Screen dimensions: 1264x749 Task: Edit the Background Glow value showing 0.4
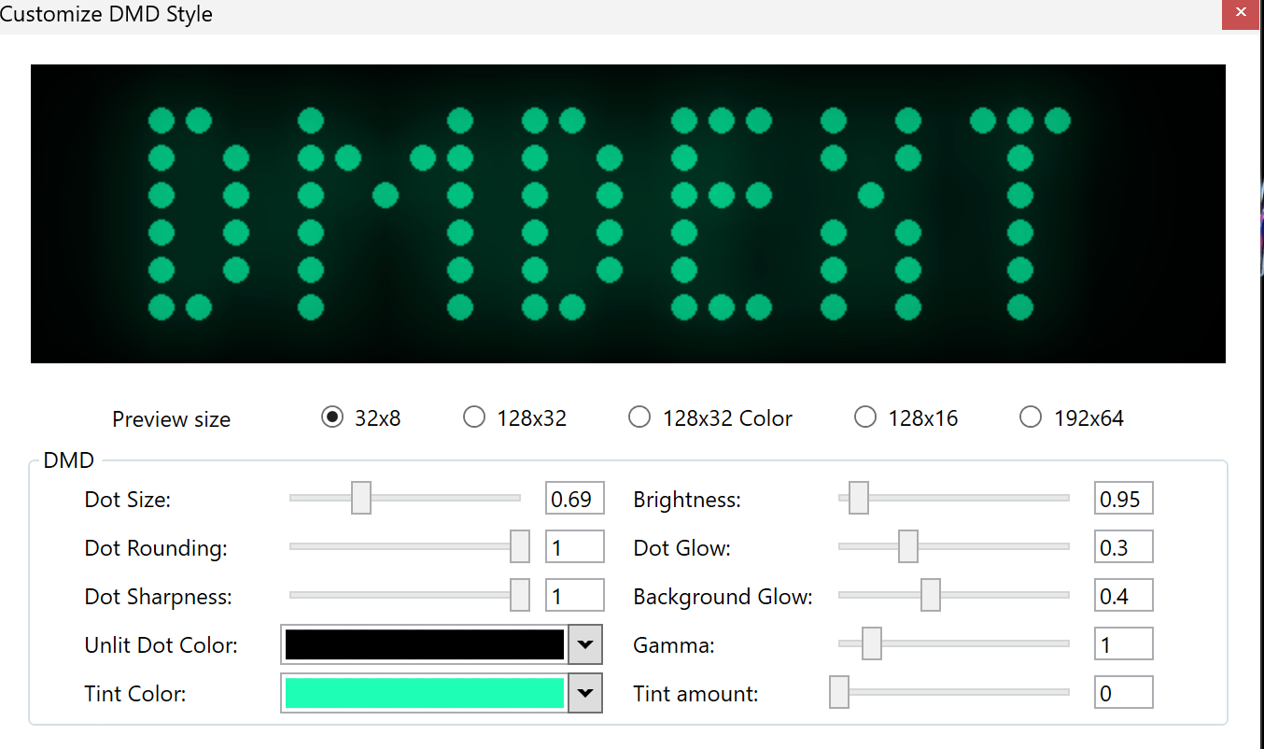(x=1123, y=595)
